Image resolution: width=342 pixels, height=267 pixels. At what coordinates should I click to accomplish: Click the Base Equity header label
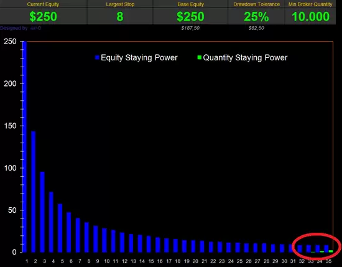[191, 4]
